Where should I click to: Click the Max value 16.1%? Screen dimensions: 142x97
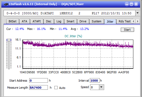[x=41, y=29]
